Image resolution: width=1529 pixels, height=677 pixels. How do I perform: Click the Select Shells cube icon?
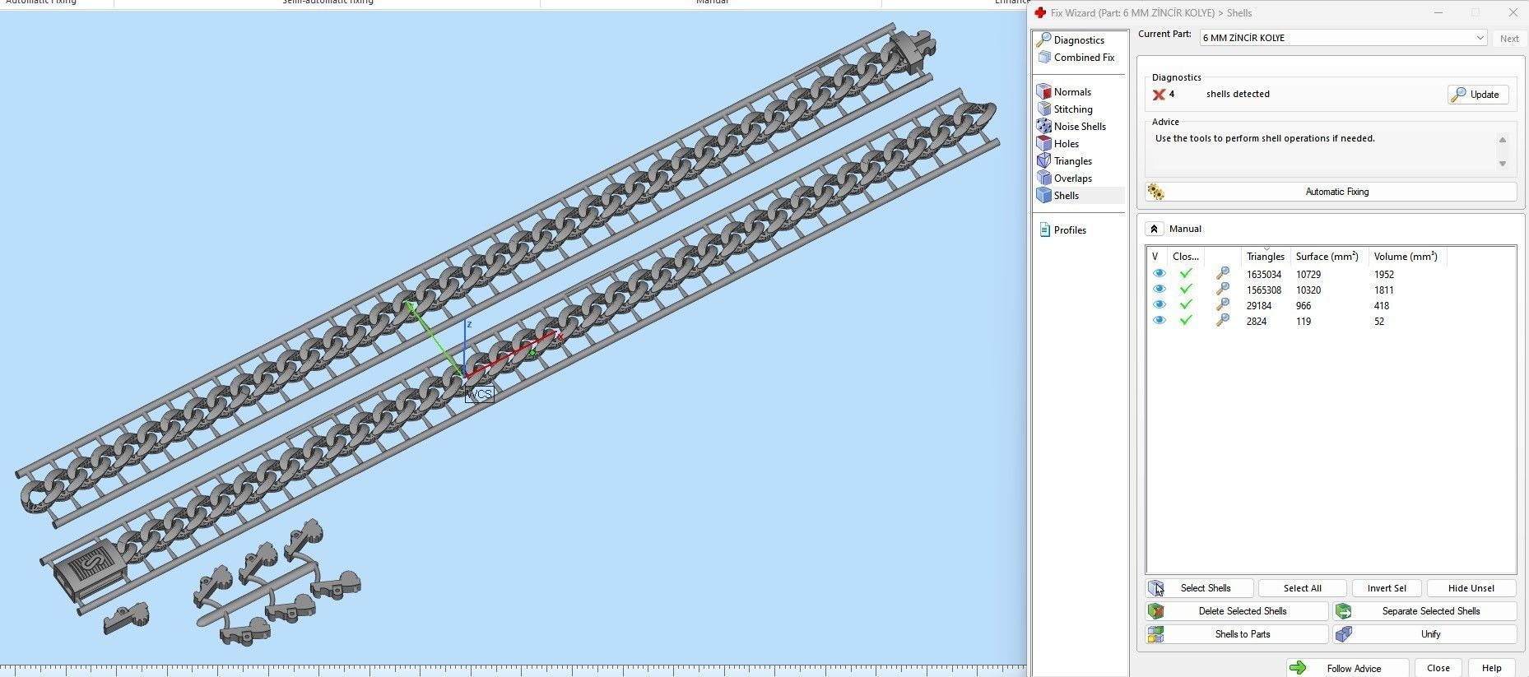(1156, 588)
